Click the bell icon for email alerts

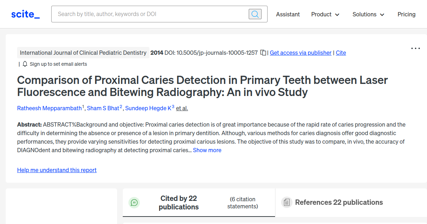tap(24, 64)
